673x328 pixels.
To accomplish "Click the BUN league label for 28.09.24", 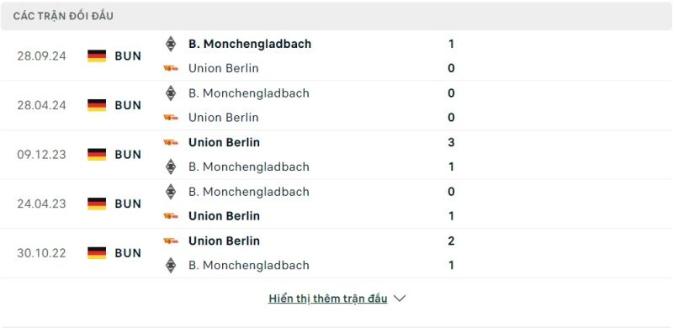I will (x=128, y=56).
